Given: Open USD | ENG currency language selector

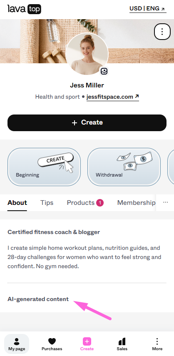Looking at the screenshot, I should [x=148, y=9].
